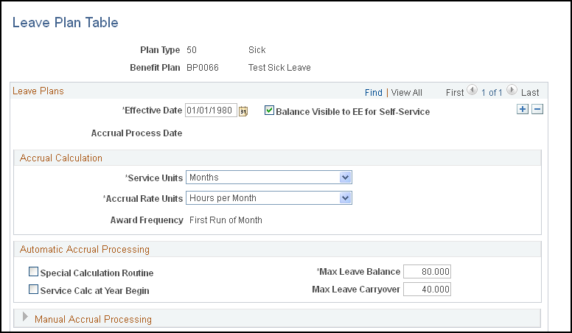Click the Find link in Leave Plans header
Screen dimensions: 572x333
pyautogui.click(x=374, y=93)
